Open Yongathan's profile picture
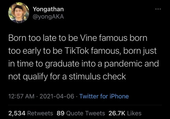The width and height of the screenshot is (170, 119). point(19,13)
